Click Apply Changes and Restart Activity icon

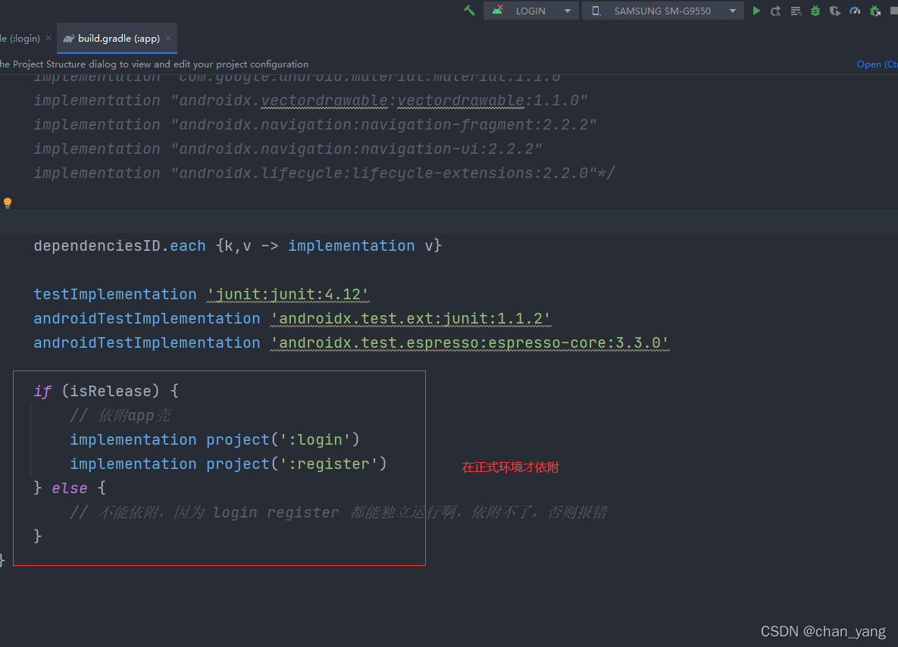pos(776,11)
